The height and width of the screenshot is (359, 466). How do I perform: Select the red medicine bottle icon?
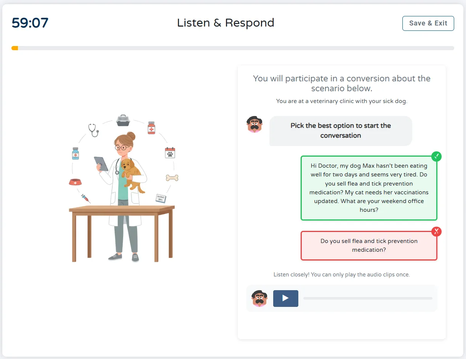click(151, 128)
